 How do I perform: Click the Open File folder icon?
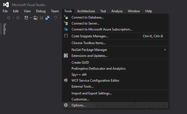coord(36,18)
